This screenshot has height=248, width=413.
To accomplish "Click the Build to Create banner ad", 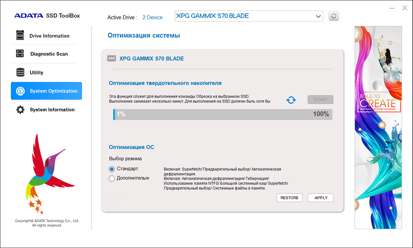I will coord(378,128).
